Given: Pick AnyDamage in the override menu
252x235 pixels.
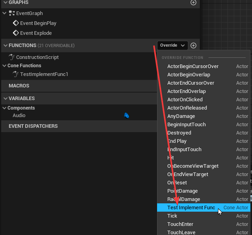Looking at the screenshot, I should tap(181, 116).
